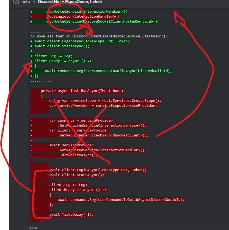This screenshot has width=229, height=230.
Task: Click the line using var serviceScope = host.Services.CreateScope()
Action: click(x=96, y=101)
